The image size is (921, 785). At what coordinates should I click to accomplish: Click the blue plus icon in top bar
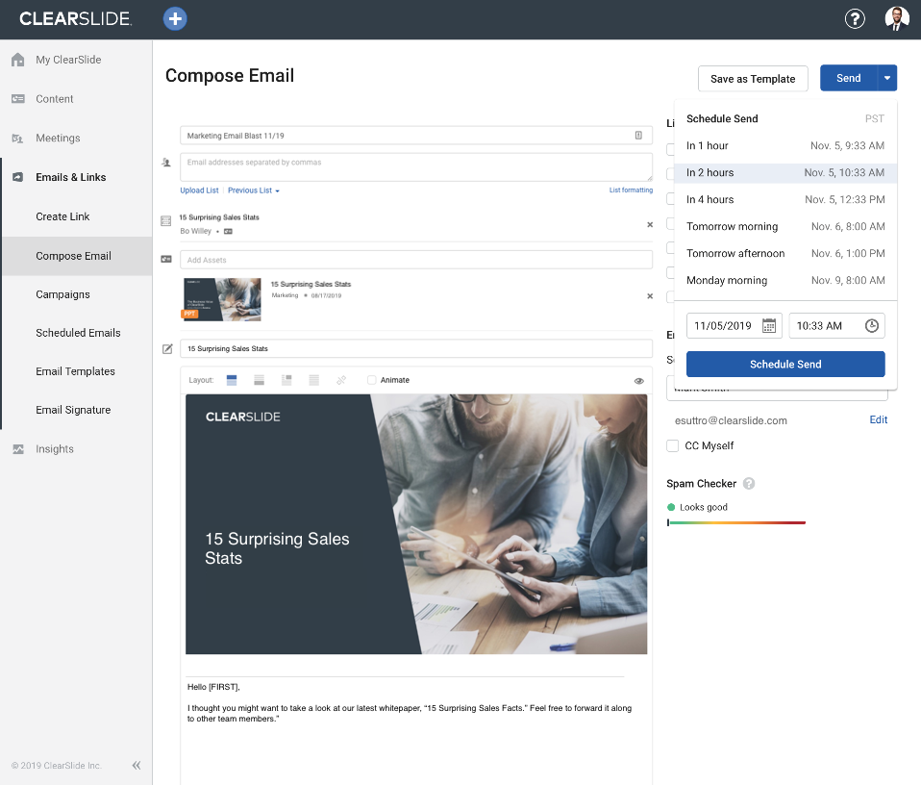[175, 18]
